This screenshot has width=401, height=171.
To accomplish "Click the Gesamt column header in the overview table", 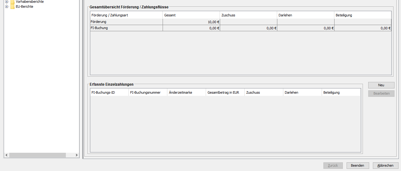I will click(191, 15).
